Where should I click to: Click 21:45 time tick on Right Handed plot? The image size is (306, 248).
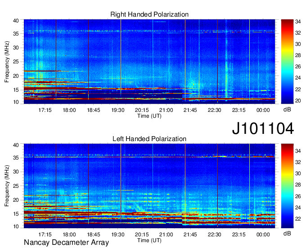(190, 110)
